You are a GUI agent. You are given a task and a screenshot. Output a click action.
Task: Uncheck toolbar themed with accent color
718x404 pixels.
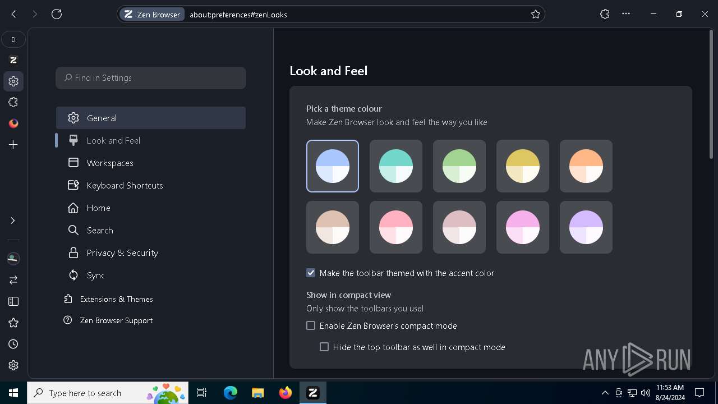(x=311, y=273)
